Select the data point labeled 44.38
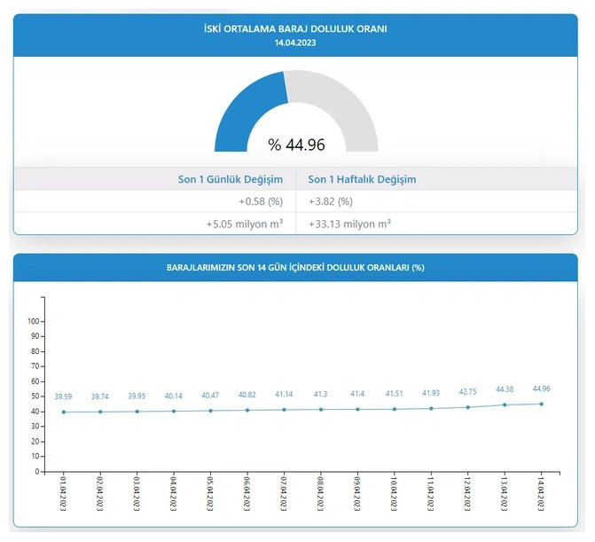 pos(504,405)
